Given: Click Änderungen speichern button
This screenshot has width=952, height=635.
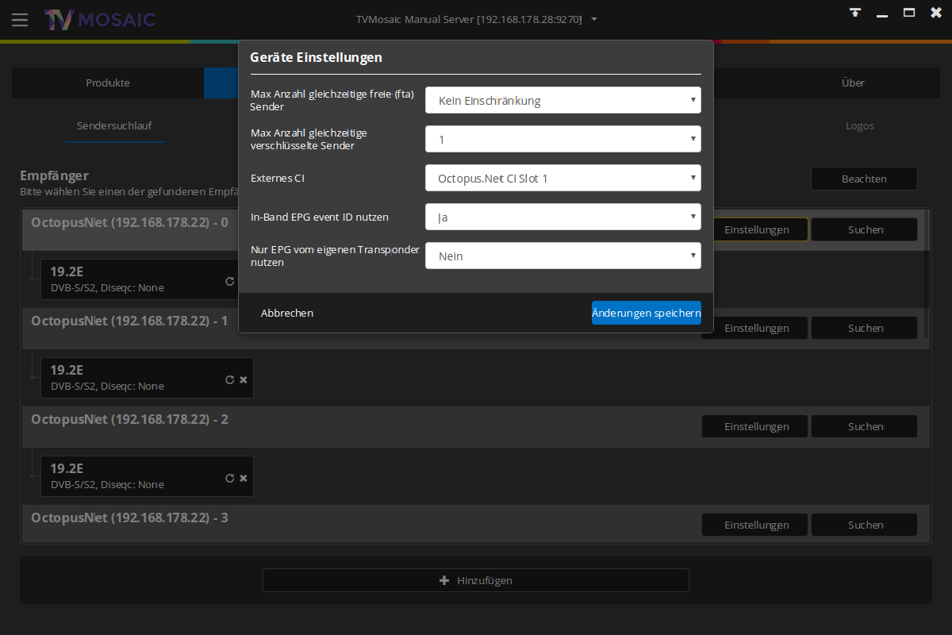Looking at the screenshot, I should pyautogui.click(x=647, y=313).
